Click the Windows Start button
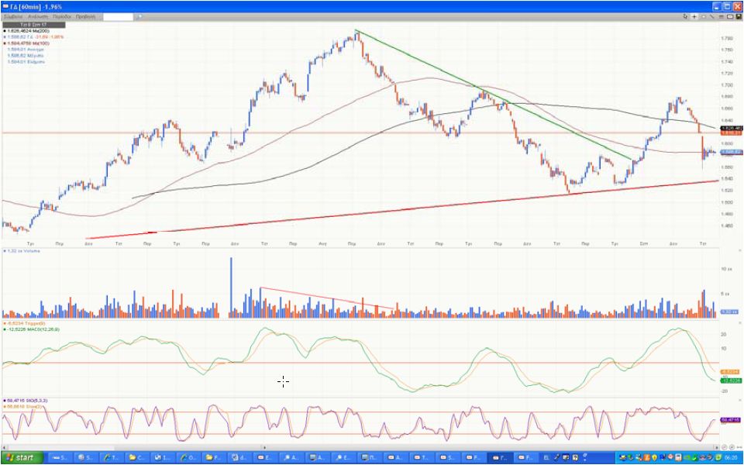The width and height of the screenshot is (744, 465). (x=21, y=457)
